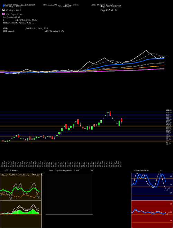This screenshot has width=173, height=228.
Task: Open the ADX indicator chart panel
Action: click(21, 187)
